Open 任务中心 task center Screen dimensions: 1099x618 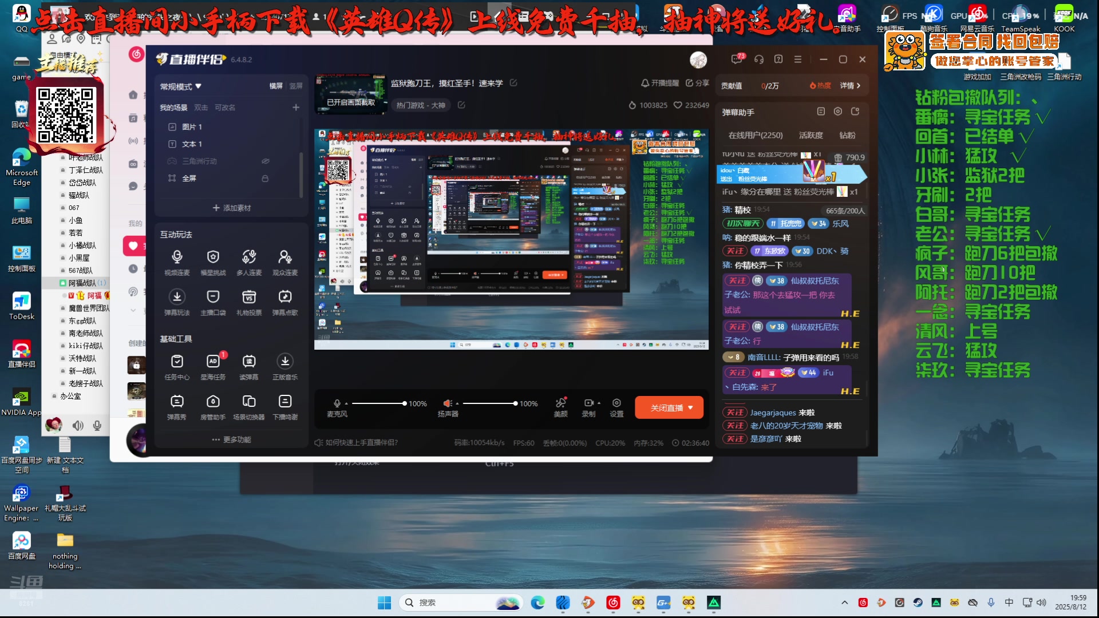177,367
